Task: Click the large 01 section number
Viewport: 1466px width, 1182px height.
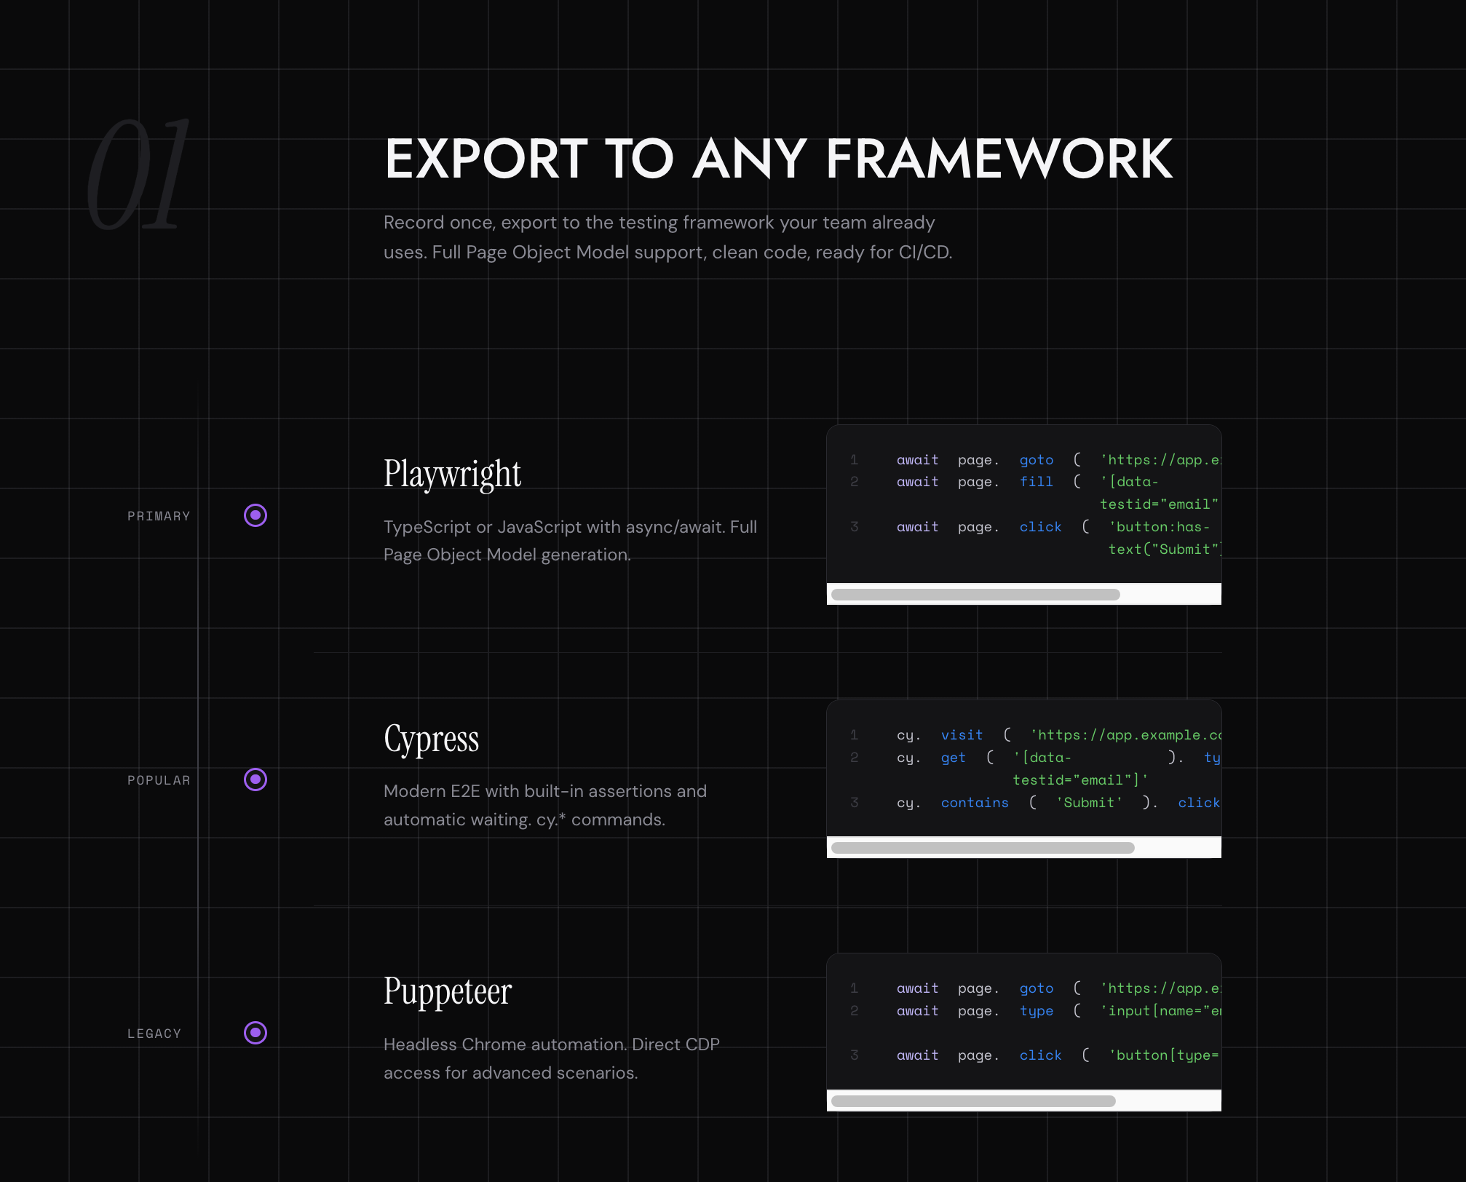Action: click(138, 175)
